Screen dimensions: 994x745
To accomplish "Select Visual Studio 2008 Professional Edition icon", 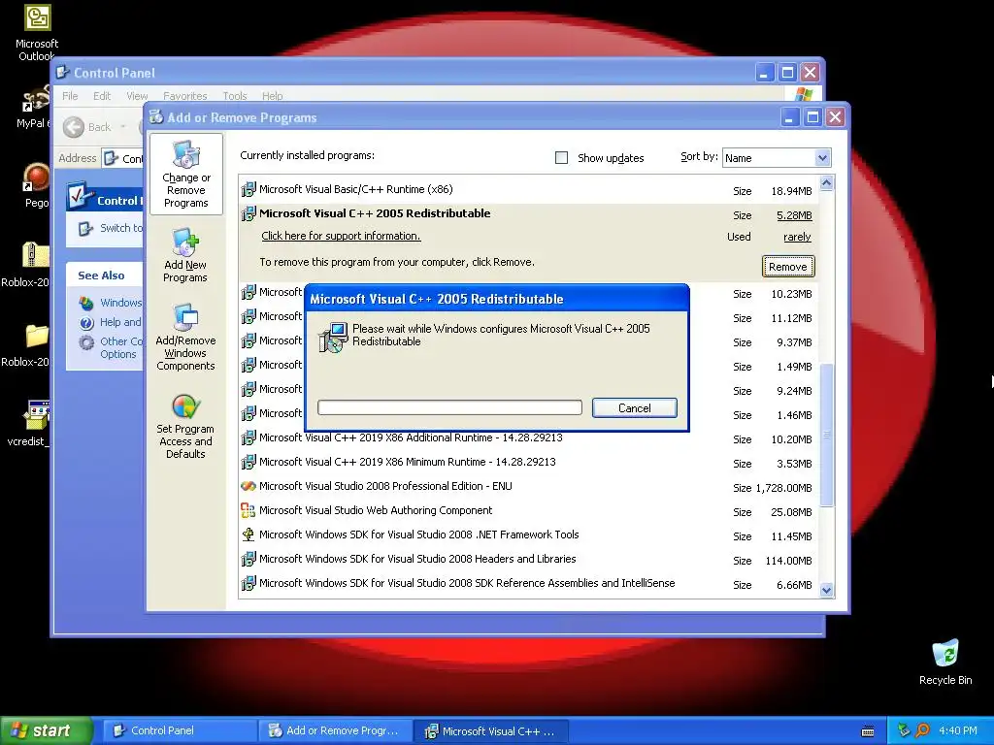I will tap(248, 486).
